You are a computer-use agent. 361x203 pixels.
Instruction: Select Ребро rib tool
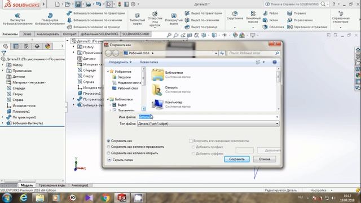[271, 14]
